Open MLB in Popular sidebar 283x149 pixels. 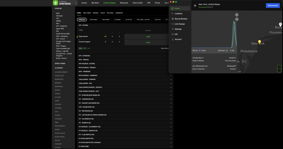point(58,13)
